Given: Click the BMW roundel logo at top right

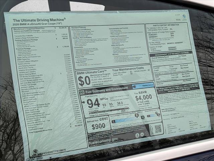Looking at the screenshot, I should (x=184, y=16).
